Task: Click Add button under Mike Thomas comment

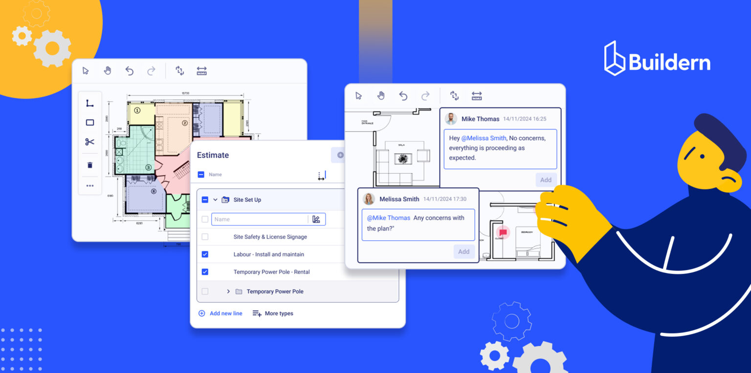Action: [x=546, y=180]
